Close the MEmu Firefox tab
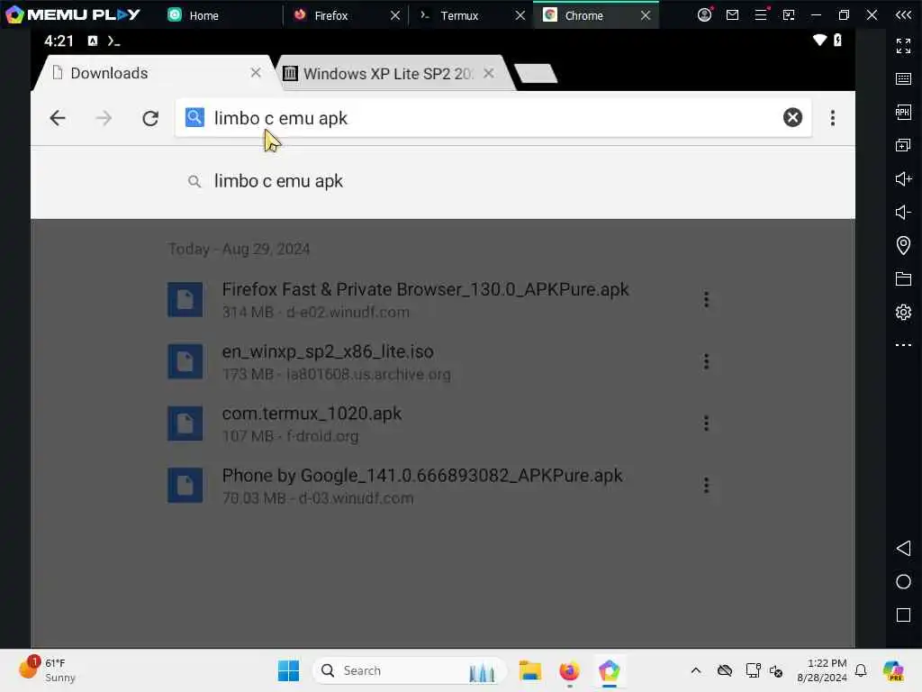 click(x=395, y=15)
